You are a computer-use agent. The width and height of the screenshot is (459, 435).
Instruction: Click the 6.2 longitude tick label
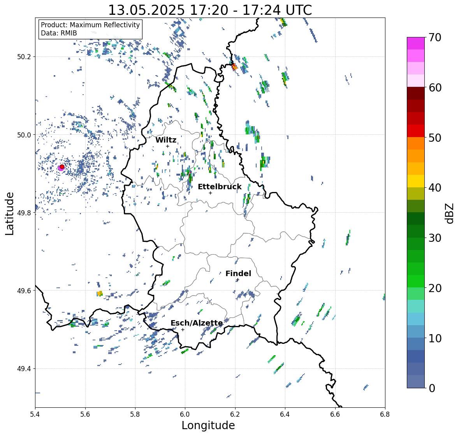235,414
